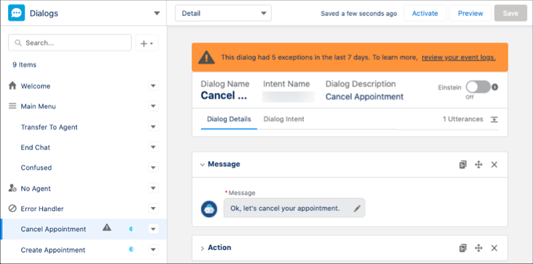This screenshot has height=264, width=533.
Task: Open the Detail view dropdown
Action: tap(223, 13)
